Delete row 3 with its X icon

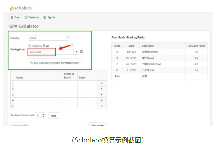click(102, 95)
